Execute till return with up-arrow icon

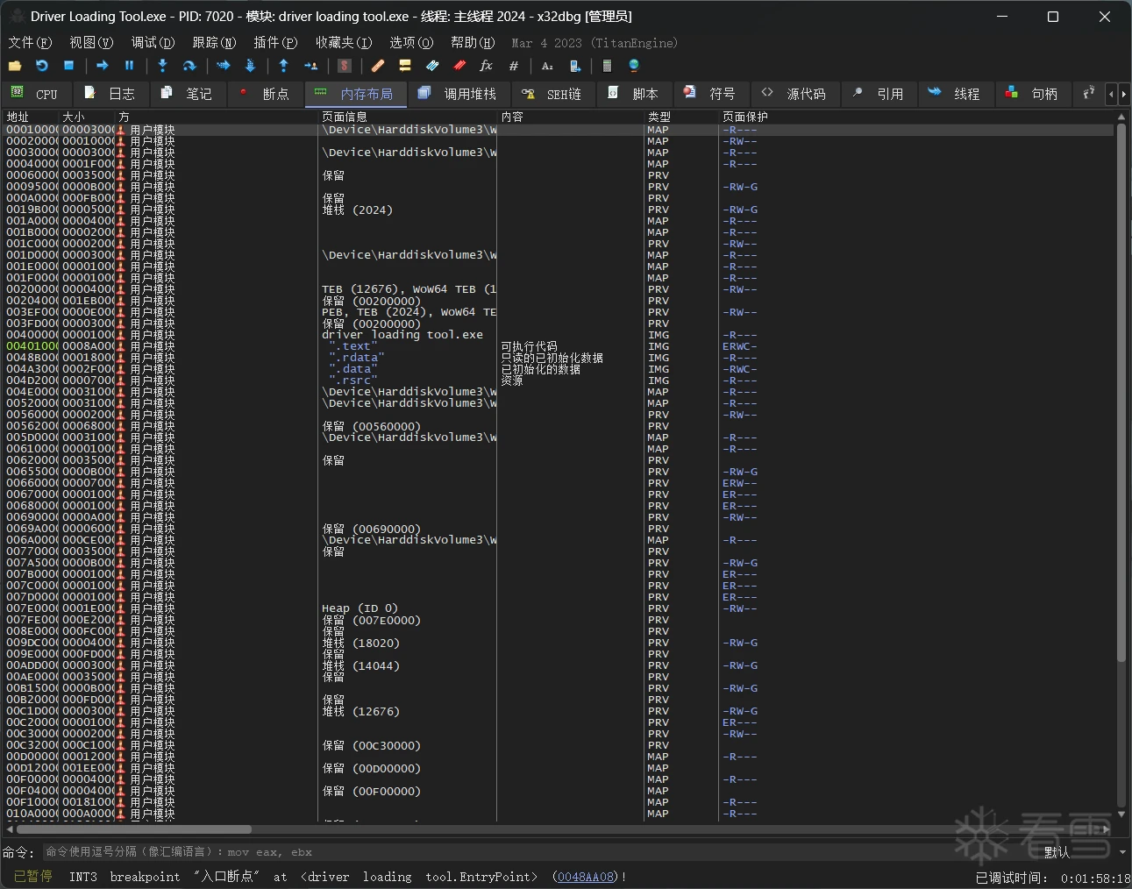coord(283,66)
